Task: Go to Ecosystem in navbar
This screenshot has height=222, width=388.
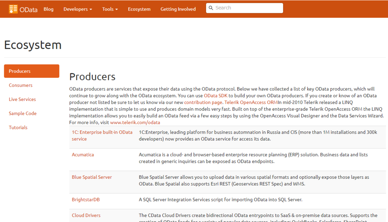Action: pyautogui.click(x=139, y=9)
